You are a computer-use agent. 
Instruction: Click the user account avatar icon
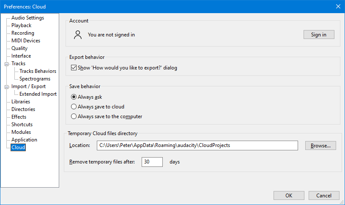tap(77, 35)
